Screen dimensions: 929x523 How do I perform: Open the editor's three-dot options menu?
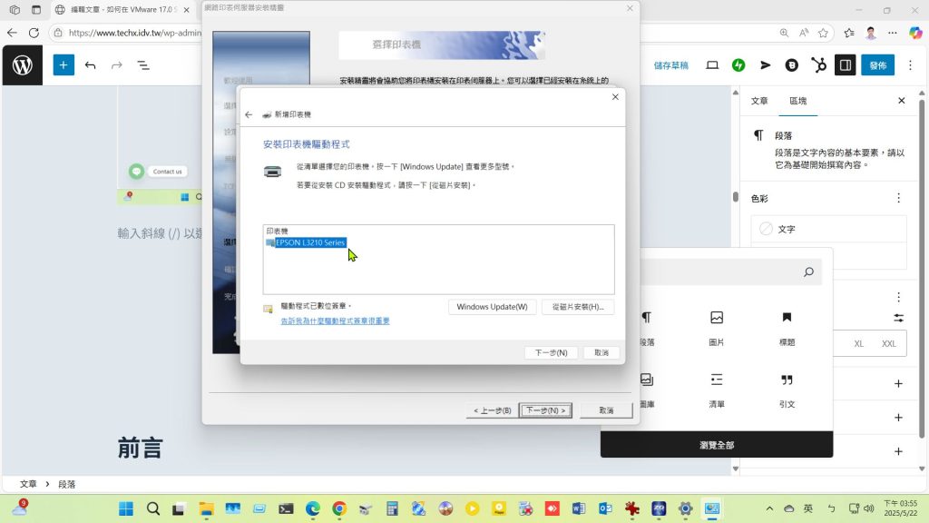911,65
